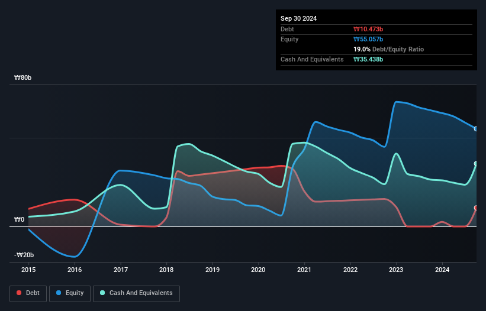486x311 pixels.
Task: Click the ₩80b y-axis label
Action: (x=23, y=77)
